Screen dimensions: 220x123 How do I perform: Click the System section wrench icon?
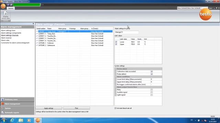coord(2,108)
